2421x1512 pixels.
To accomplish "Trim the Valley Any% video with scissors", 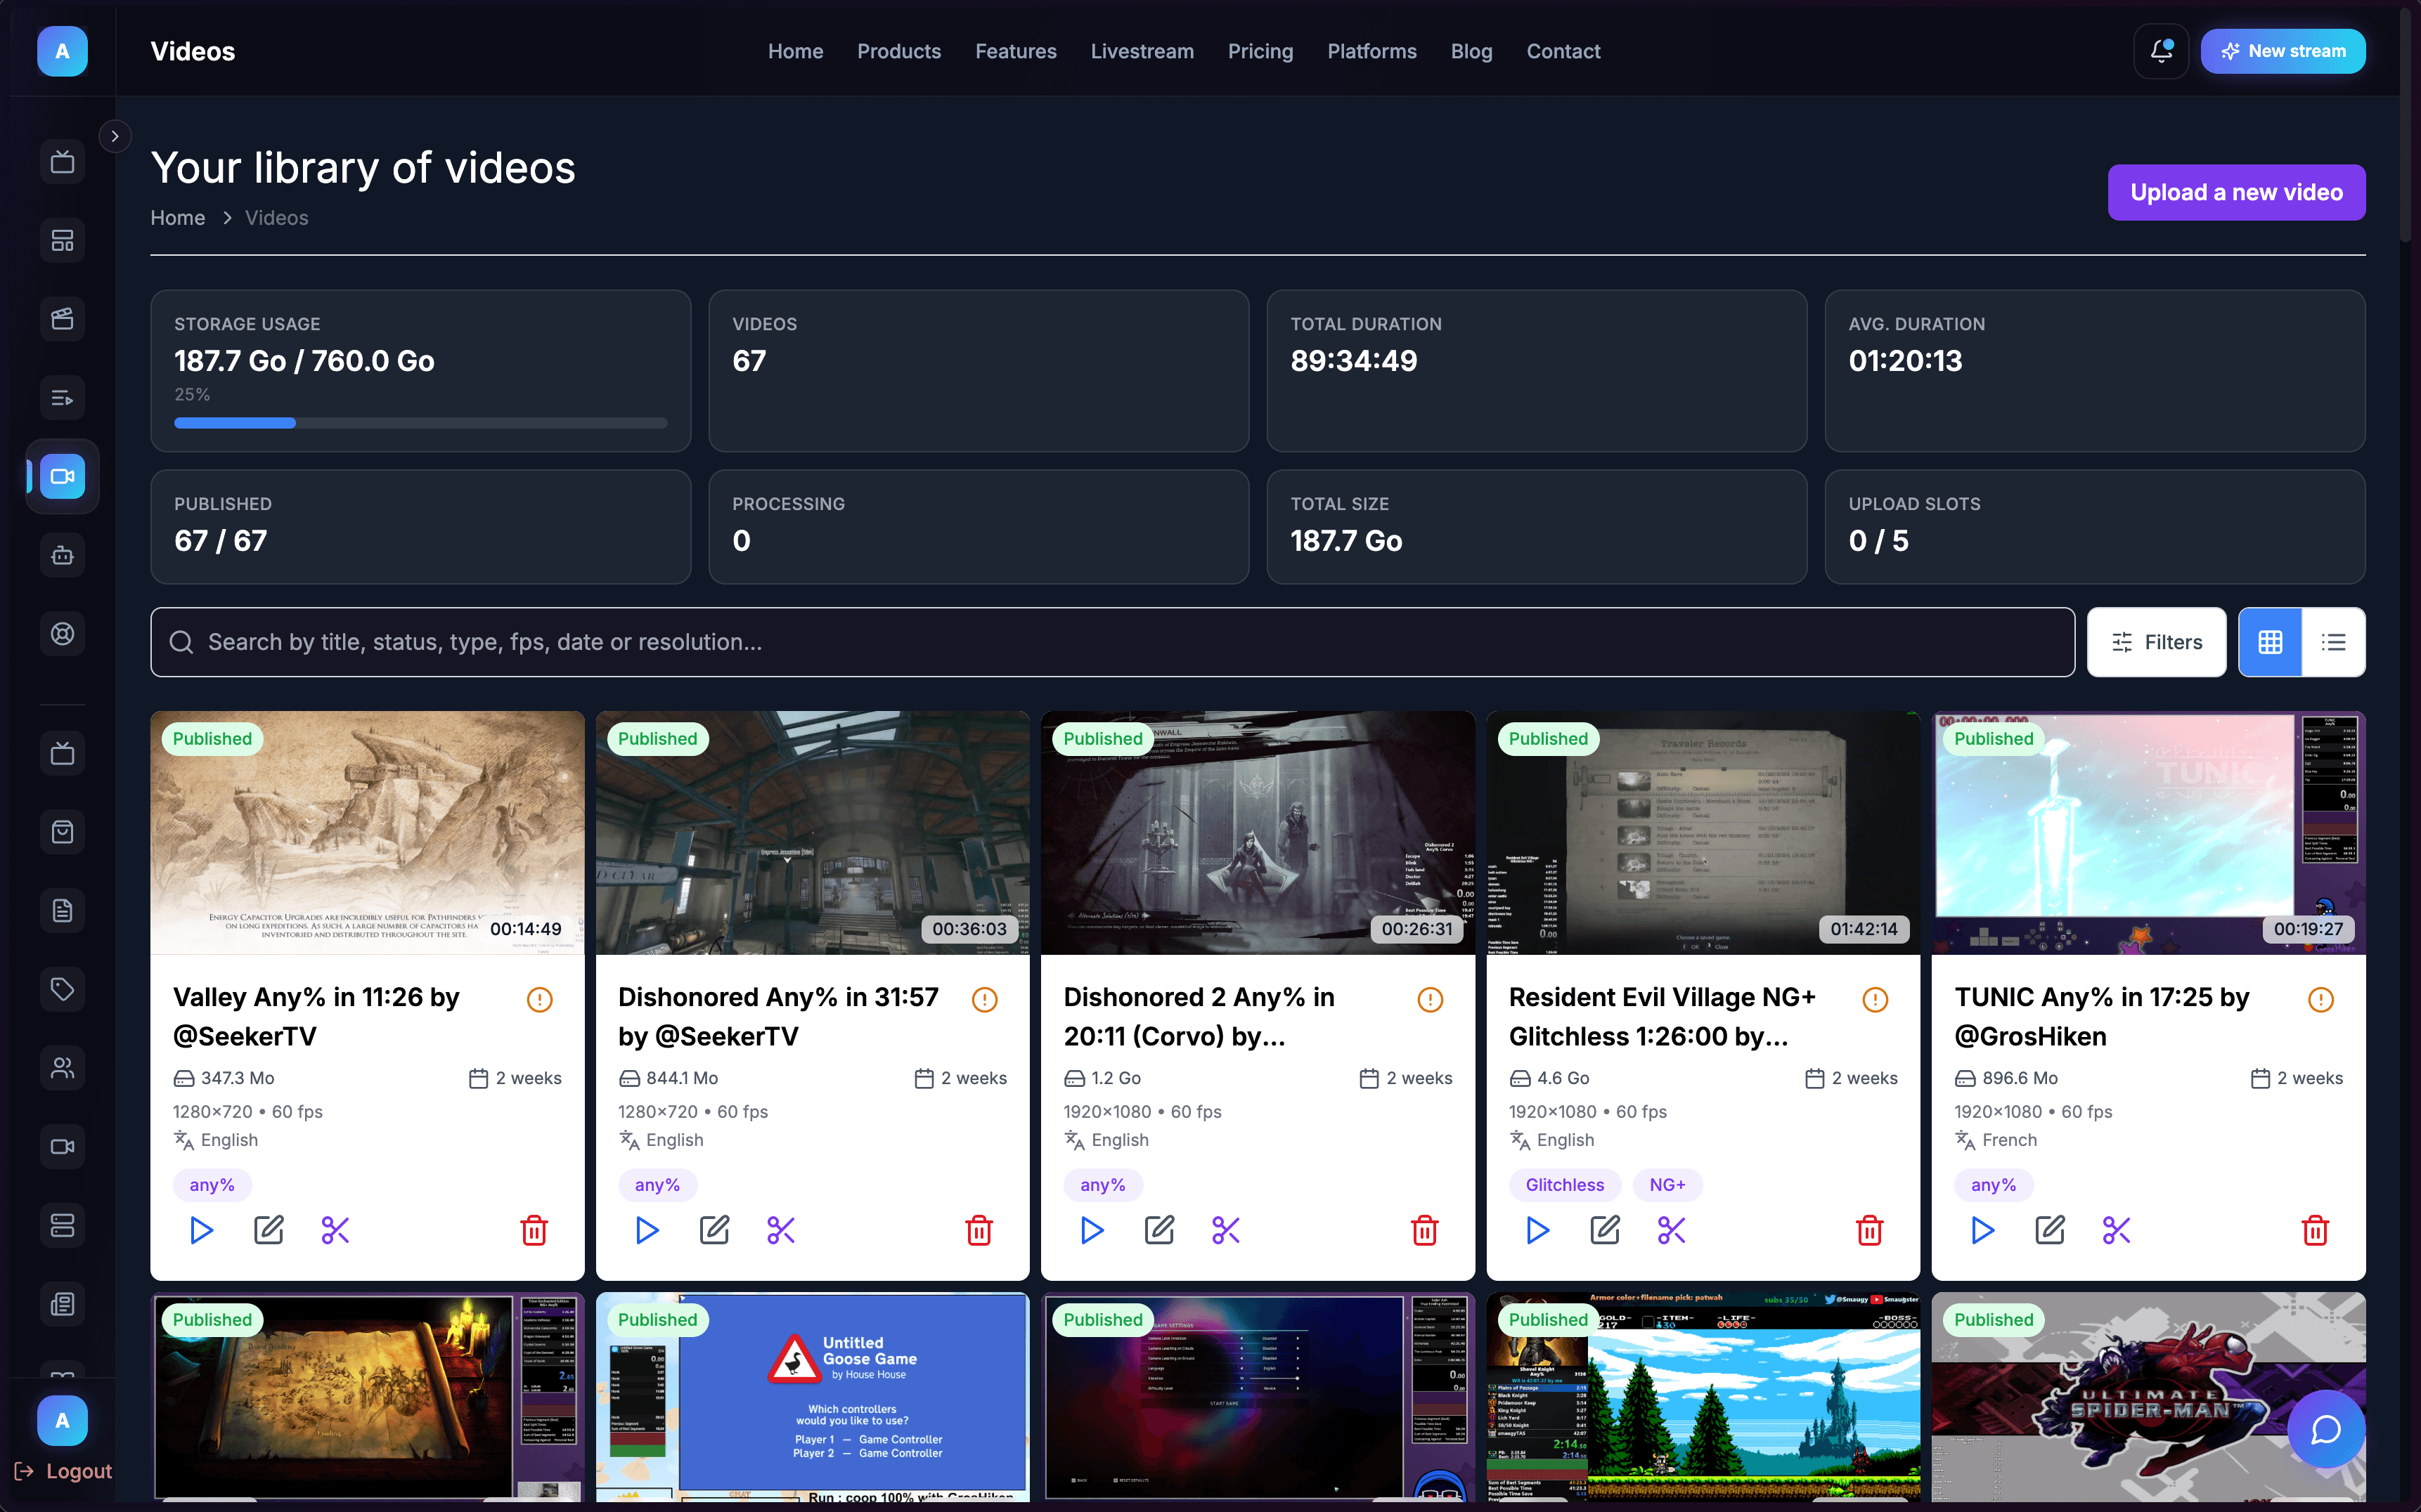I will [335, 1230].
